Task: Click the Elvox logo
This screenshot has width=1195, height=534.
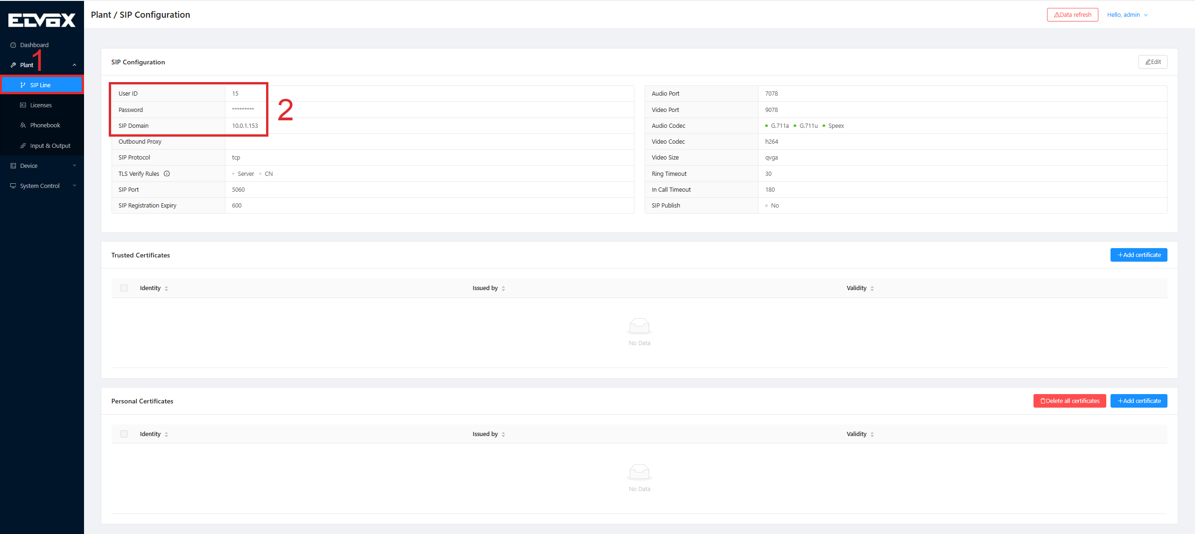Action: pos(42,20)
